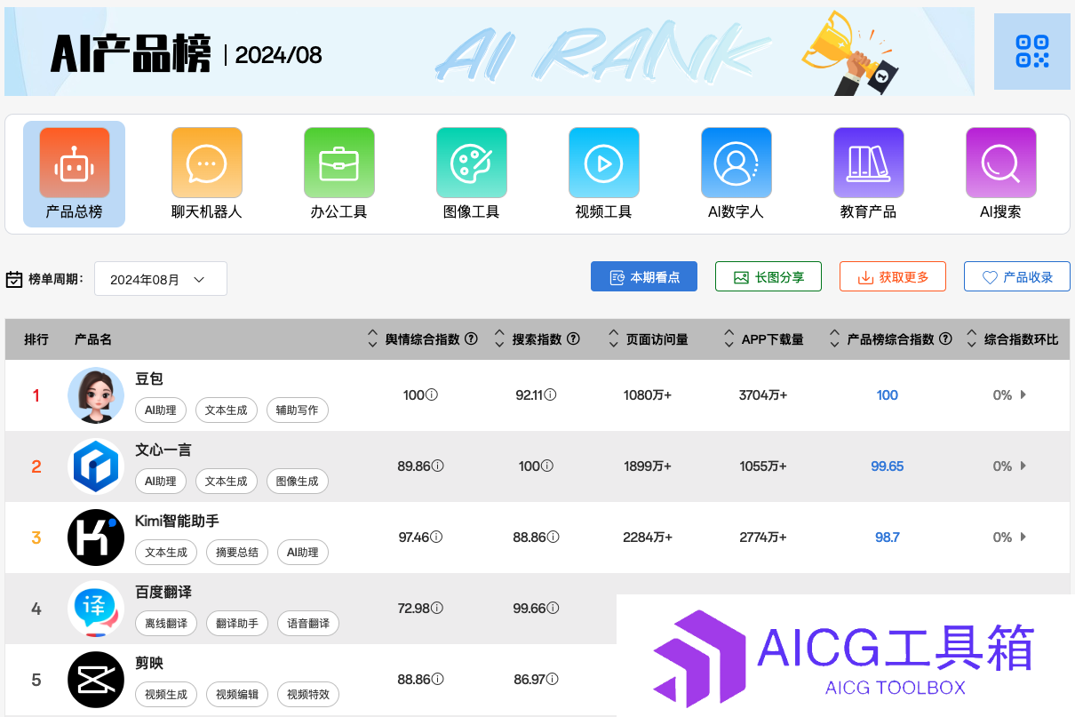Open the 百度翻译 product name link

coord(163,593)
